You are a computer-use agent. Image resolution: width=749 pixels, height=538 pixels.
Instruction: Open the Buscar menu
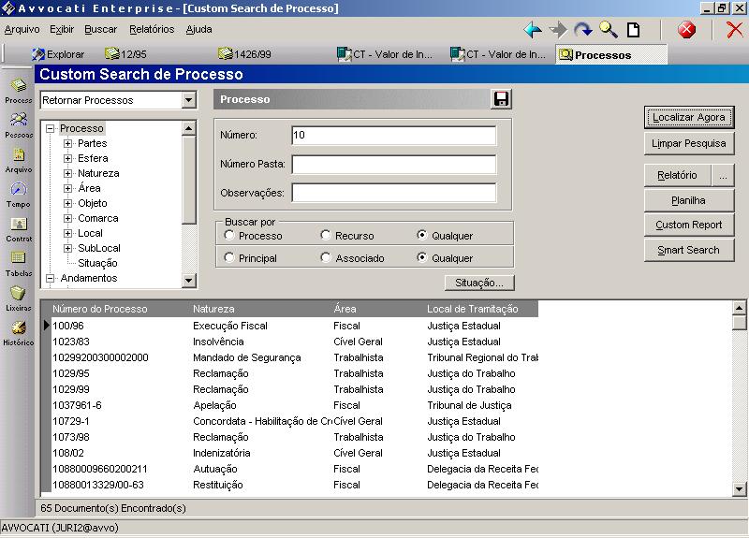pyautogui.click(x=101, y=29)
